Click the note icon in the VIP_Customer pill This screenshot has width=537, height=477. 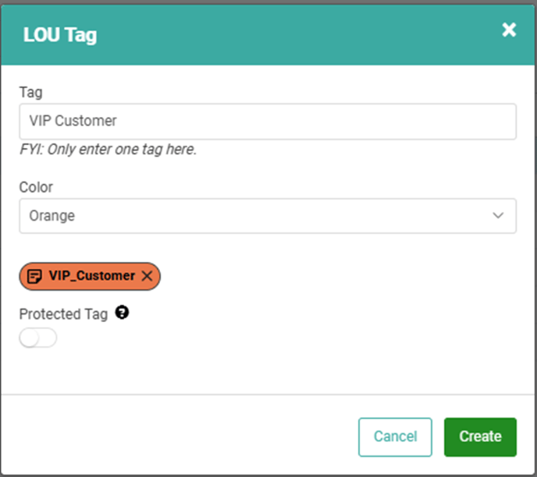click(x=34, y=276)
